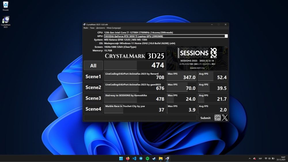Click the CPU info line i7-12700H
Viewport: 288px width, 162px height.
[x=139, y=33]
